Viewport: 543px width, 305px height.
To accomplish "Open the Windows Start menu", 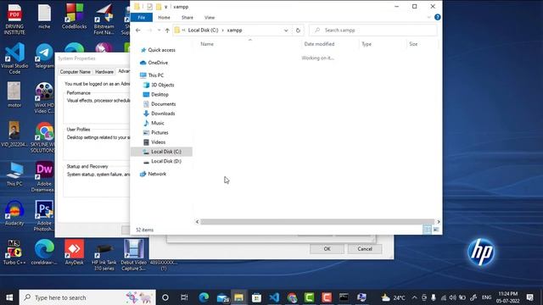I will pos(9,297).
